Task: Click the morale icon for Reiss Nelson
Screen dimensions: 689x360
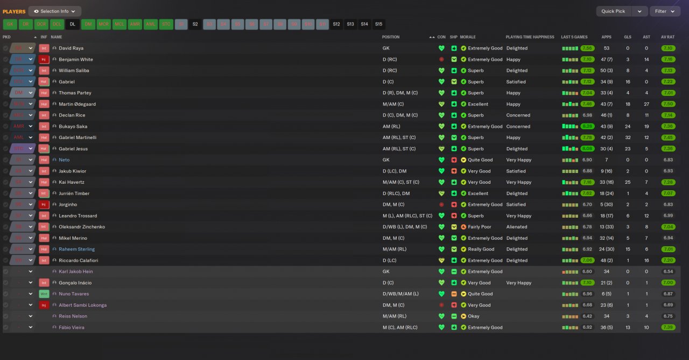Action: click(x=463, y=316)
